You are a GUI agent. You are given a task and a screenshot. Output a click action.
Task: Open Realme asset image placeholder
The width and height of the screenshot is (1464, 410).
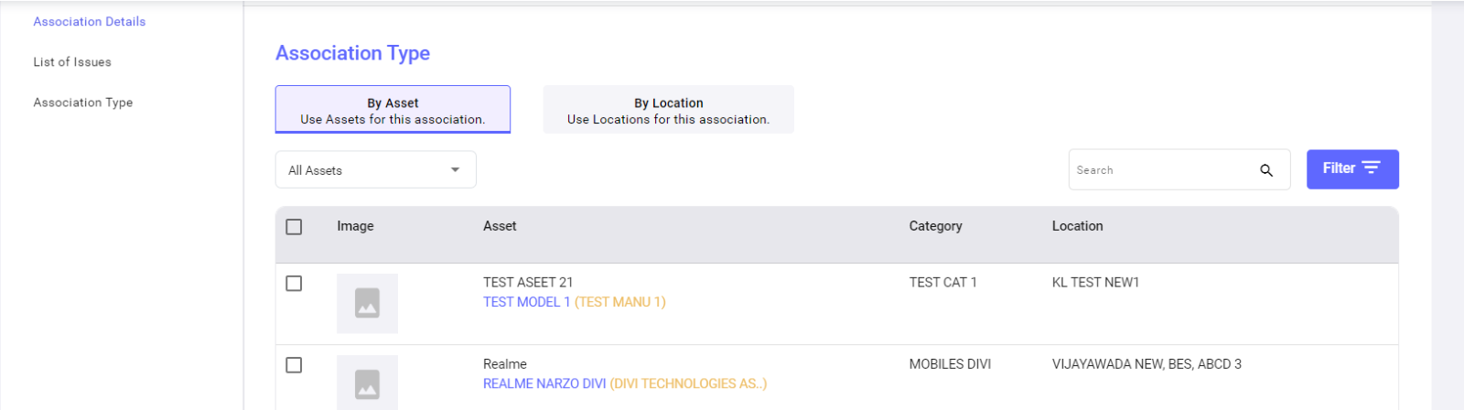367,383
